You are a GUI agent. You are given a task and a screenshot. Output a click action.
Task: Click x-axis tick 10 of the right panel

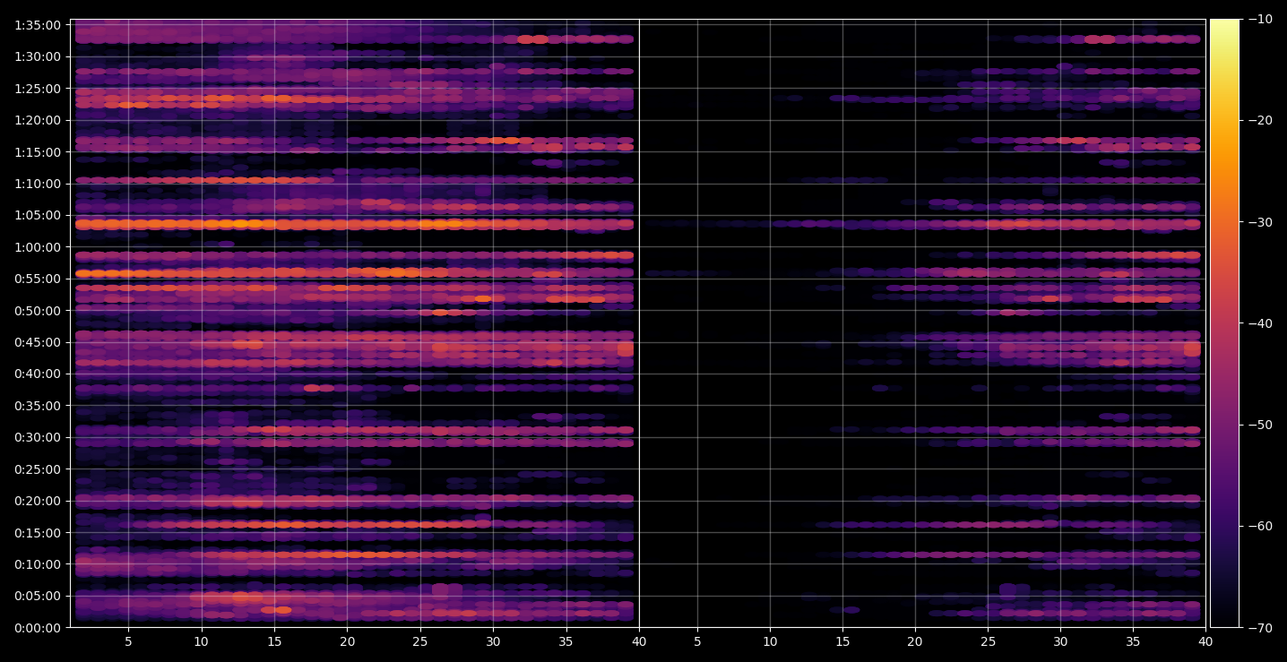pyautogui.click(x=770, y=641)
